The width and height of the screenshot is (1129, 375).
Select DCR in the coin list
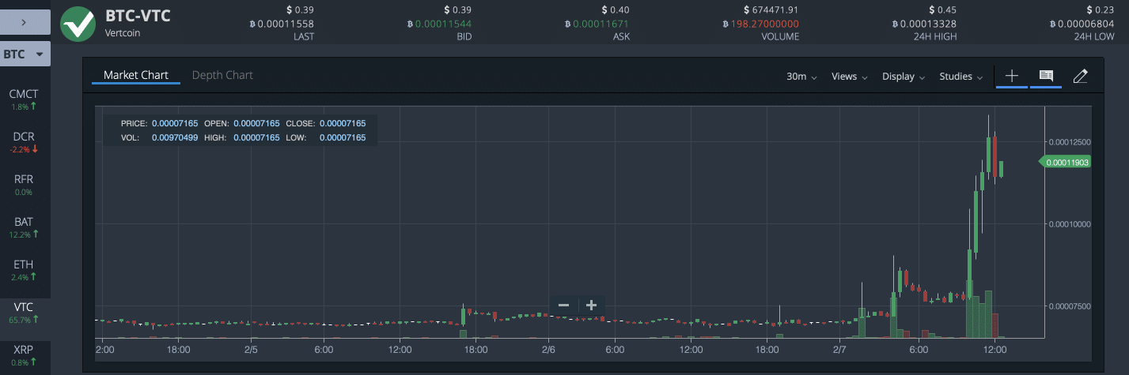(24, 141)
